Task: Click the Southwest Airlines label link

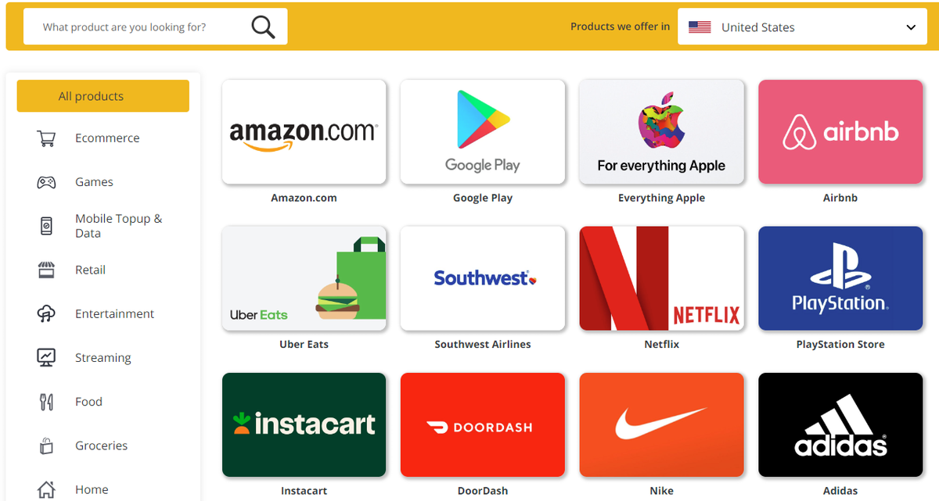Action: 483,344
